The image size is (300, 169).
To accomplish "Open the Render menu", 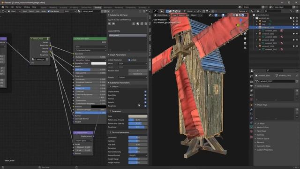I will click(19, 7).
